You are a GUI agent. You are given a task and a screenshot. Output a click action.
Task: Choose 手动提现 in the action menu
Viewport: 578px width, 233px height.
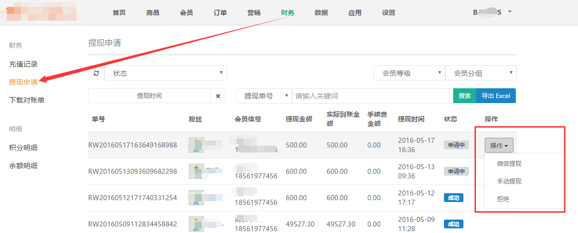coord(509,181)
